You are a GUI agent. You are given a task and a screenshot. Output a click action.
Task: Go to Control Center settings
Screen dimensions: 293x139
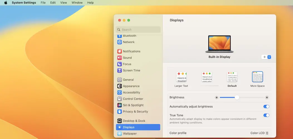133,99
